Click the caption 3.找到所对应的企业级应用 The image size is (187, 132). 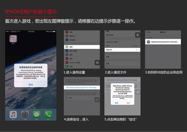pyautogui.click(x=164, y=72)
